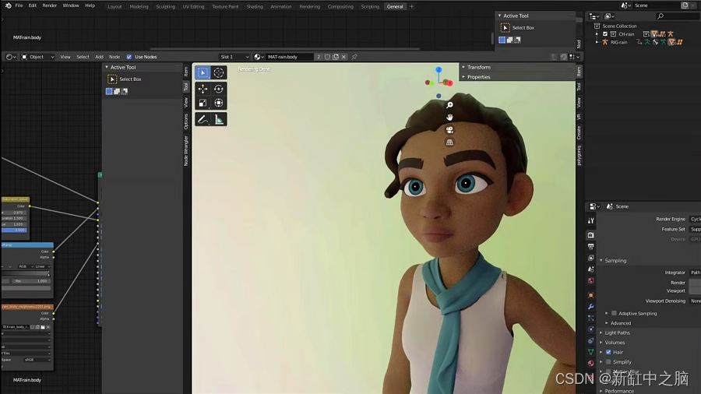Toggle the Hair checkbox in render settings
The image size is (701, 394).
pyautogui.click(x=608, y=352)
